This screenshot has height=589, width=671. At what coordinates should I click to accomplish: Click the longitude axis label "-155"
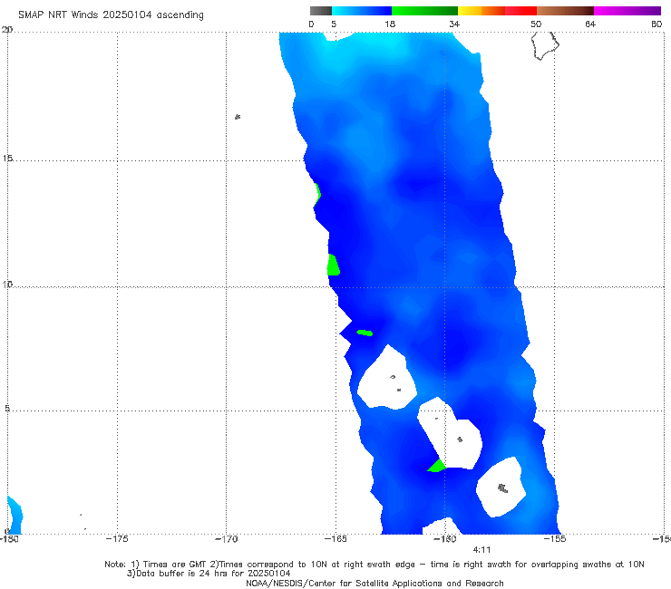(x=555, y=539)
